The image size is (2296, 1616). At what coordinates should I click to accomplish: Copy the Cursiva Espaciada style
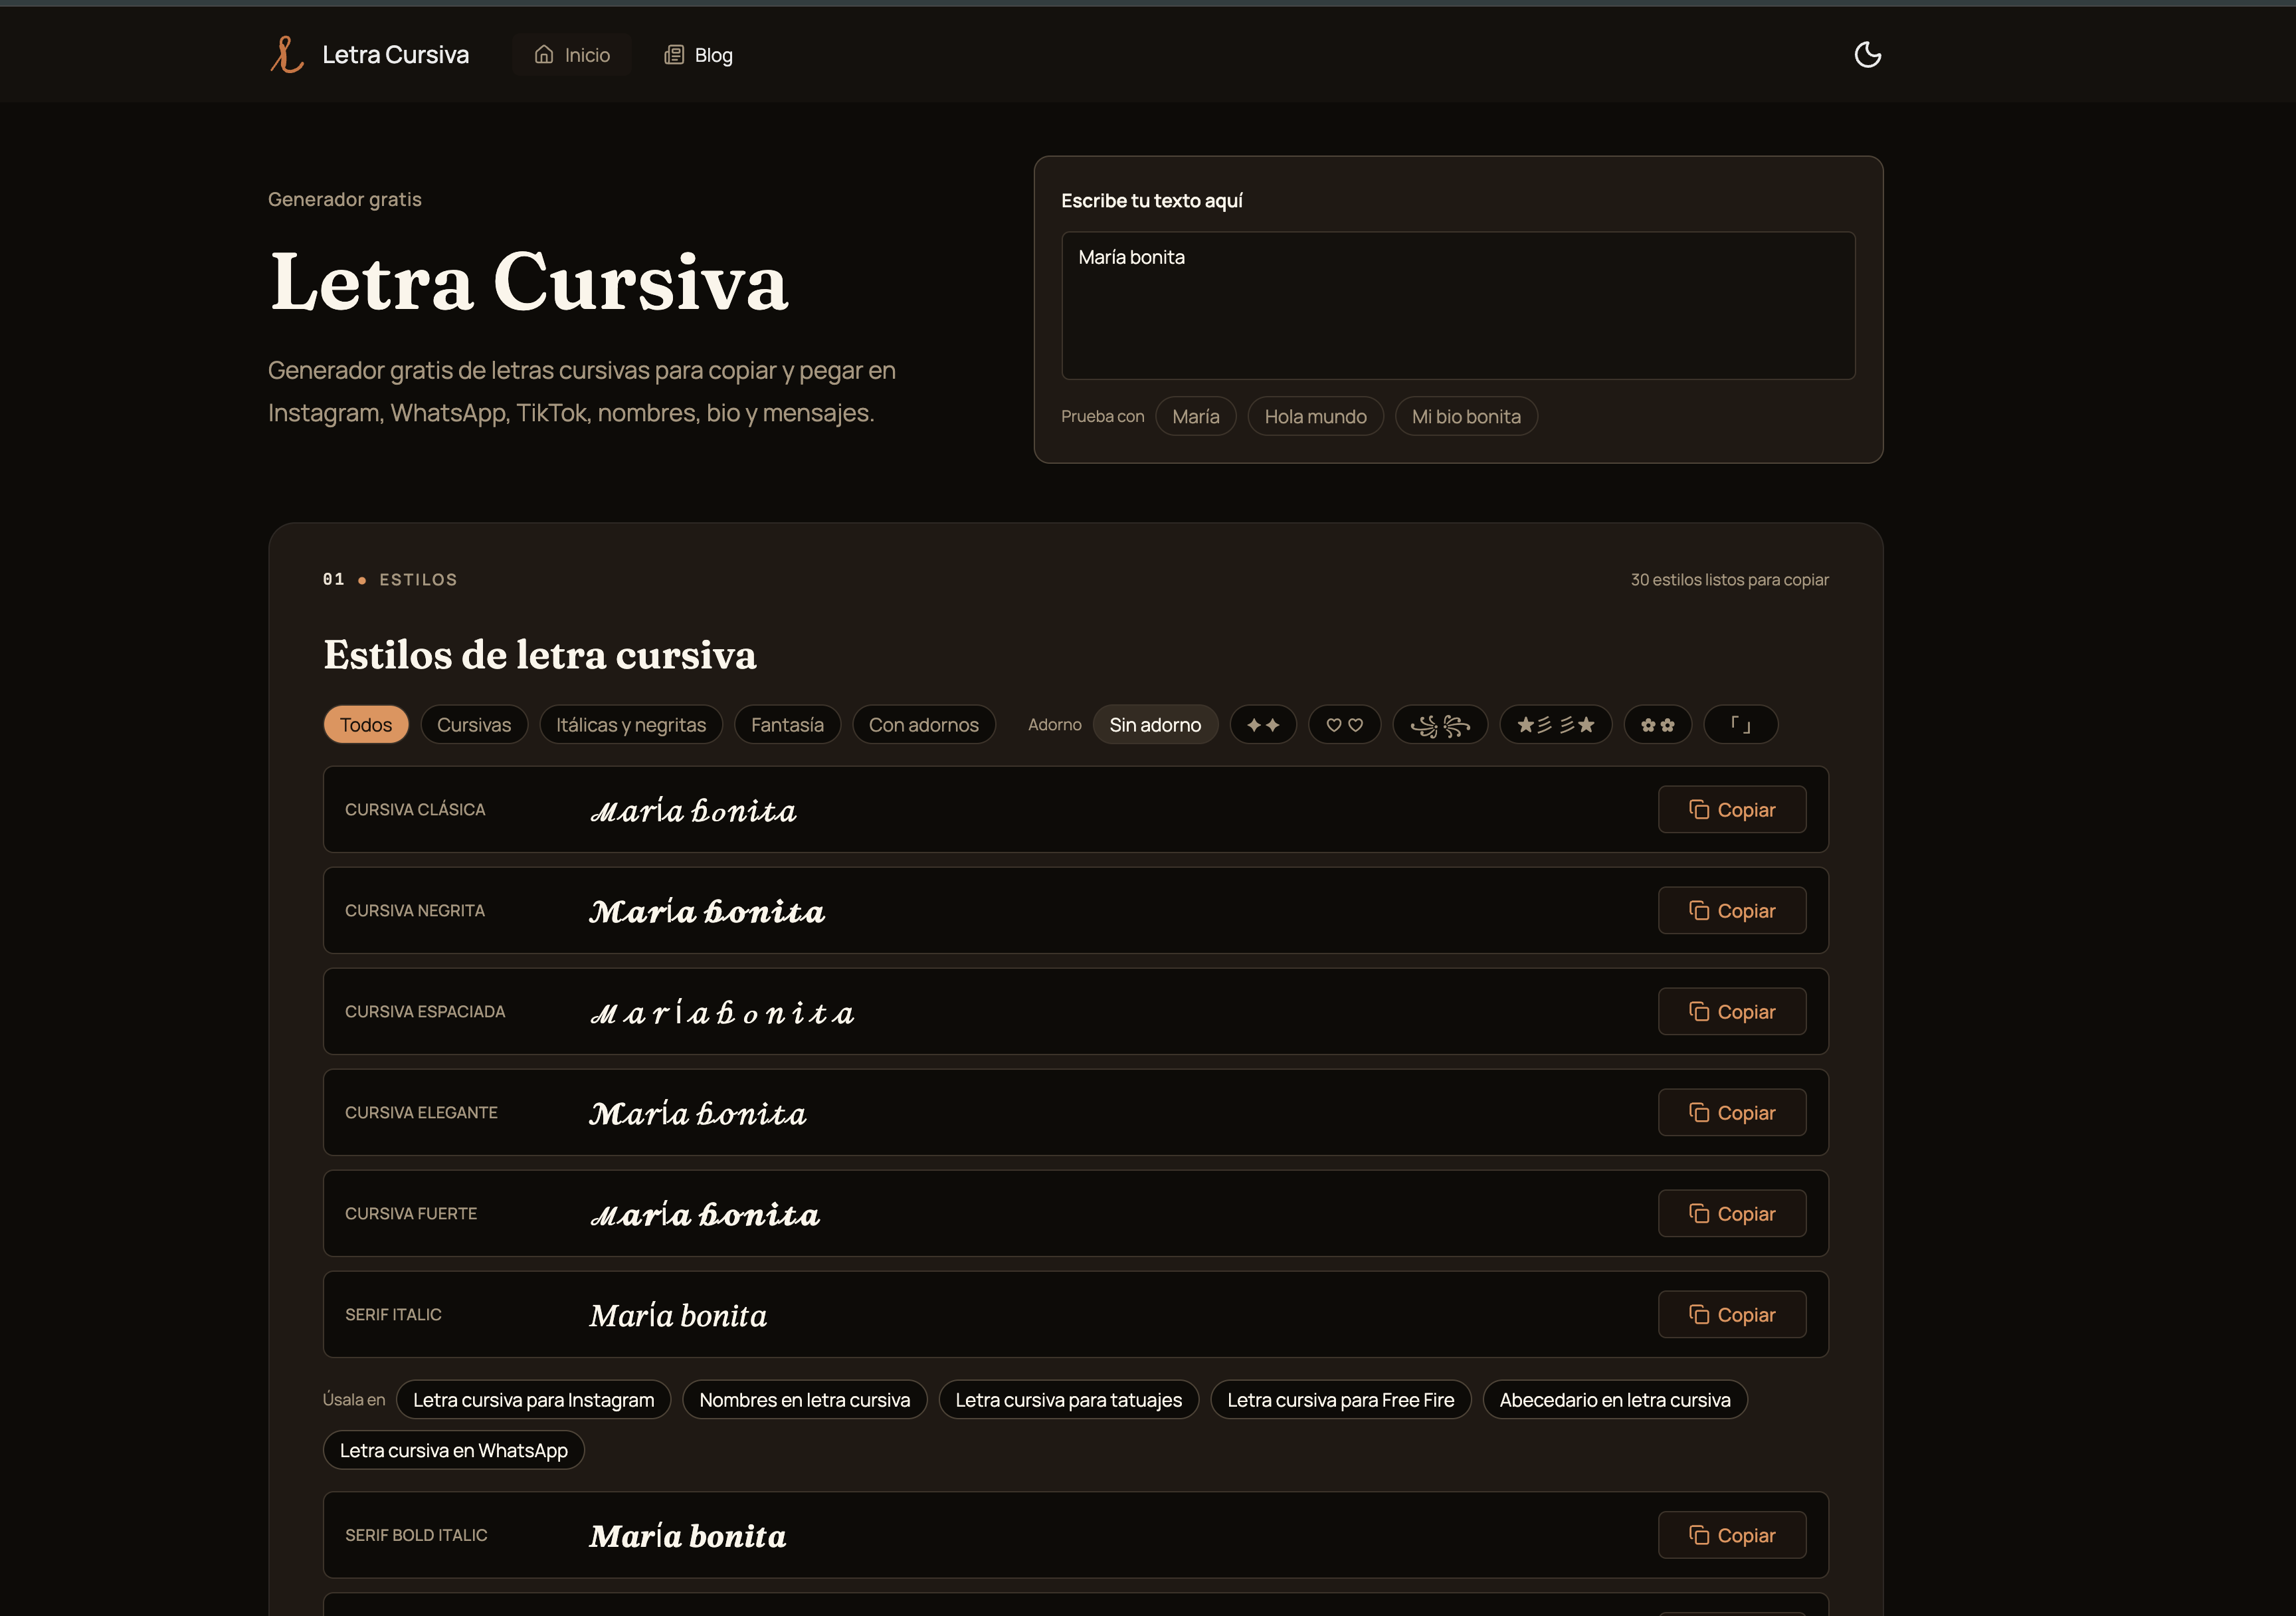click(x=1732, y=1012)
